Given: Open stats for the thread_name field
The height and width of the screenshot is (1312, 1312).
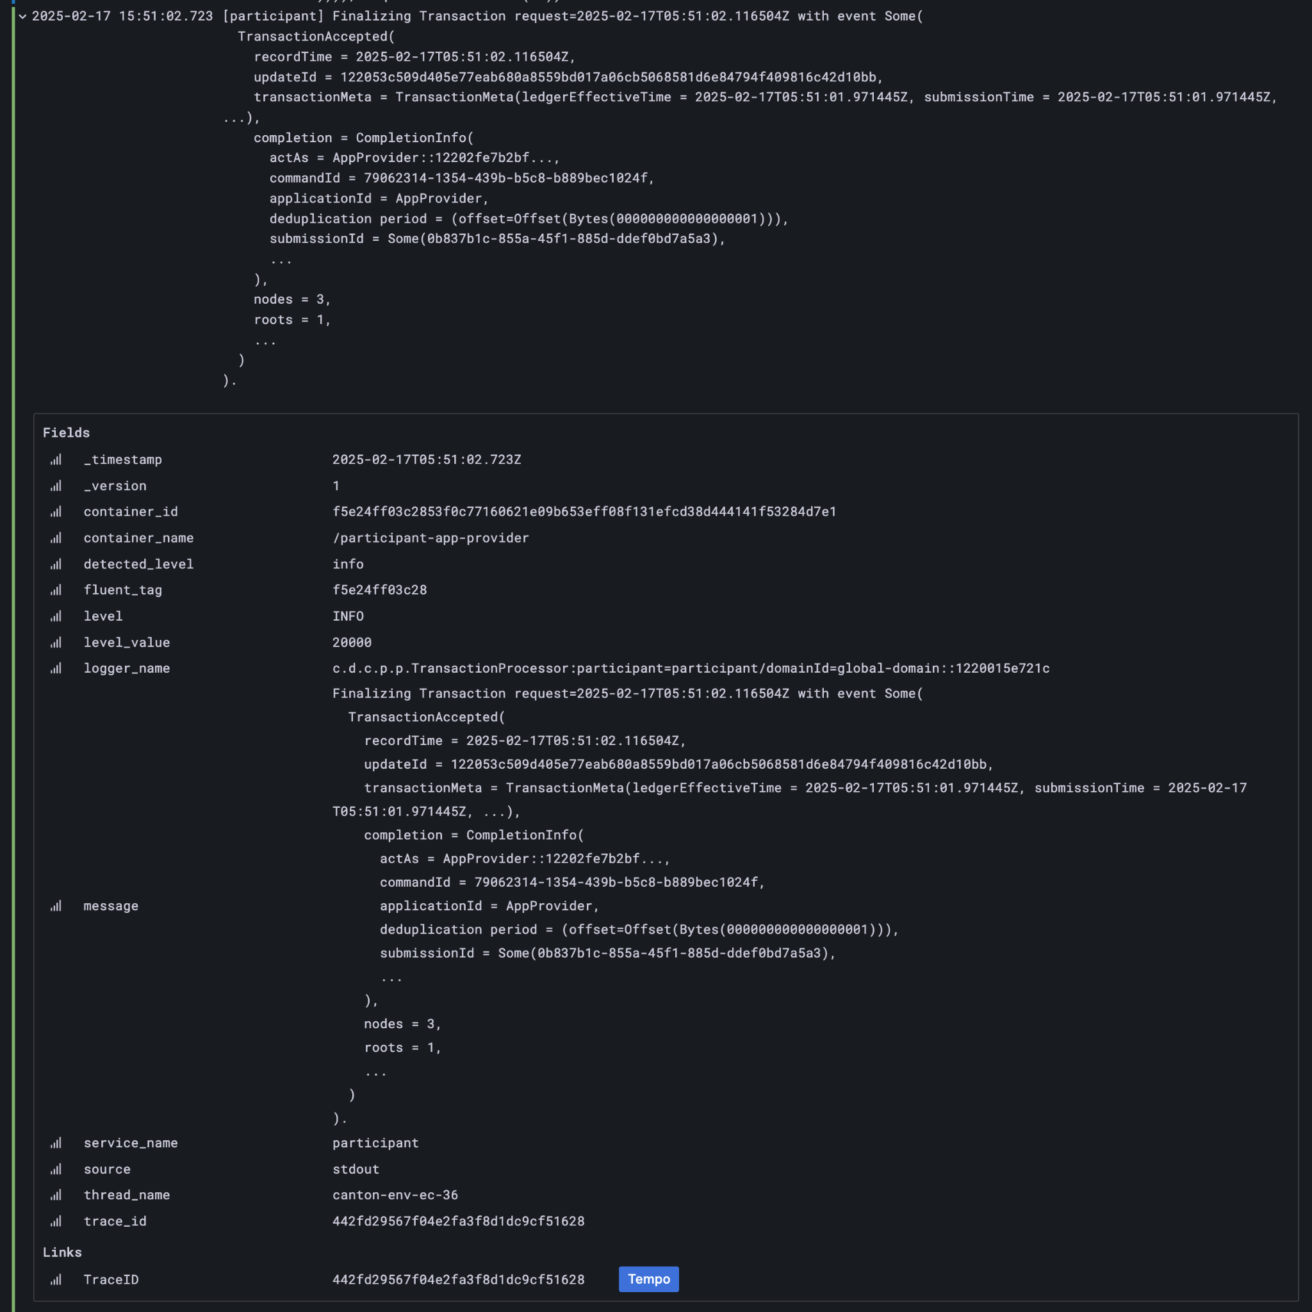Looking at the screenshot, I should pyautogui.click(x=56, y=1195).
